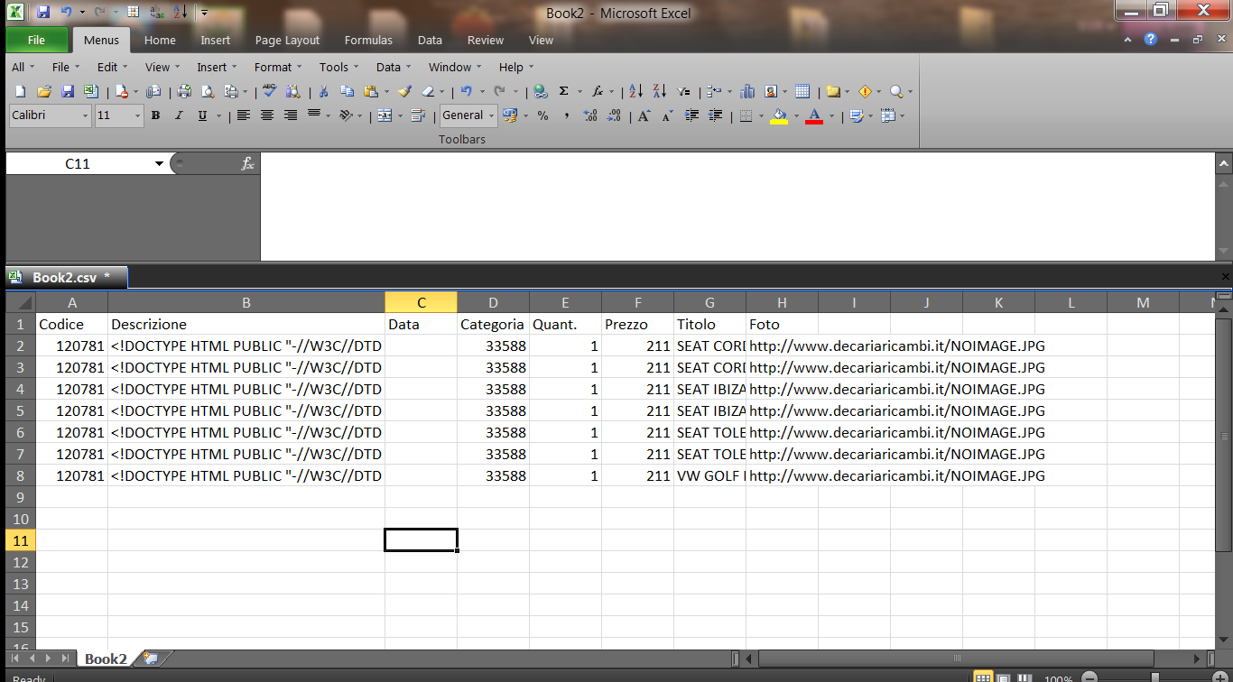Select column G header
Image resolution: width=1233 pixels, height=682 pixels.
point(709,302)
